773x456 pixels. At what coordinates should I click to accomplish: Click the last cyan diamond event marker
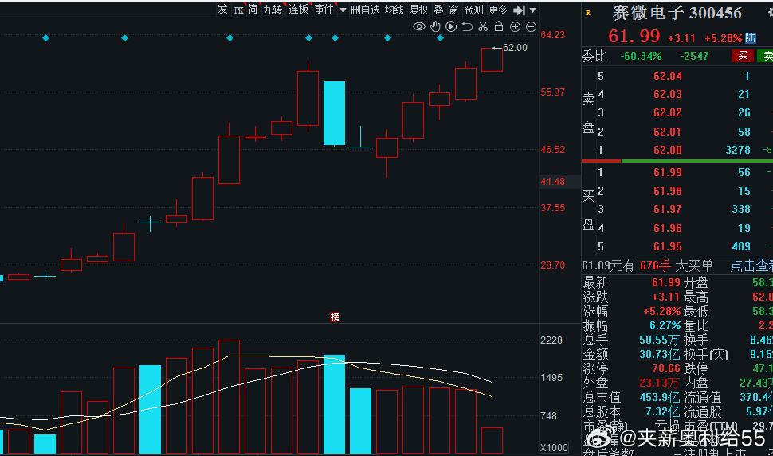click(x=440, y=38)
